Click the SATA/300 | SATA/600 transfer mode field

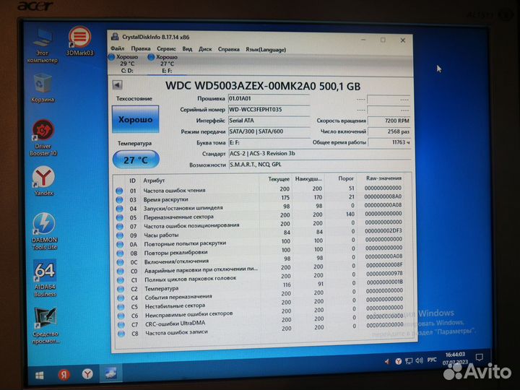pyautogui.click(x=269, y=131)
